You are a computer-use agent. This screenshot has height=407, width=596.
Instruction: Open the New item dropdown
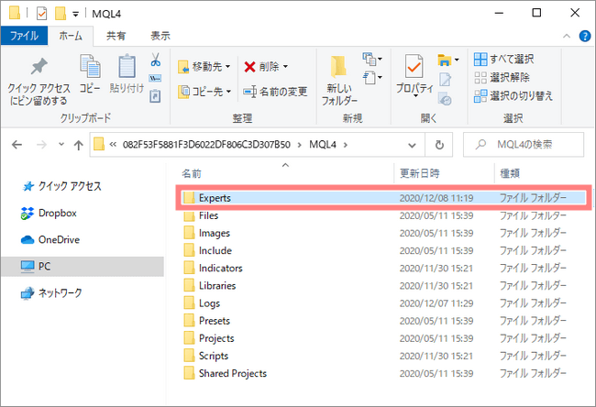[372, 60]
